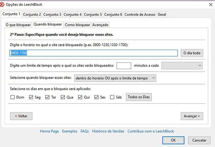
Task: Open the FAQs link
Action: (85, 131)
